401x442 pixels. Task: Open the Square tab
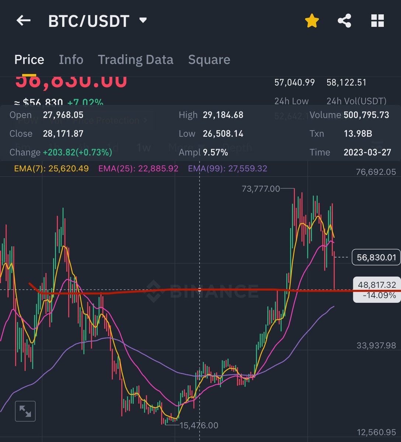pyautogui.click(x=209, y=60)
